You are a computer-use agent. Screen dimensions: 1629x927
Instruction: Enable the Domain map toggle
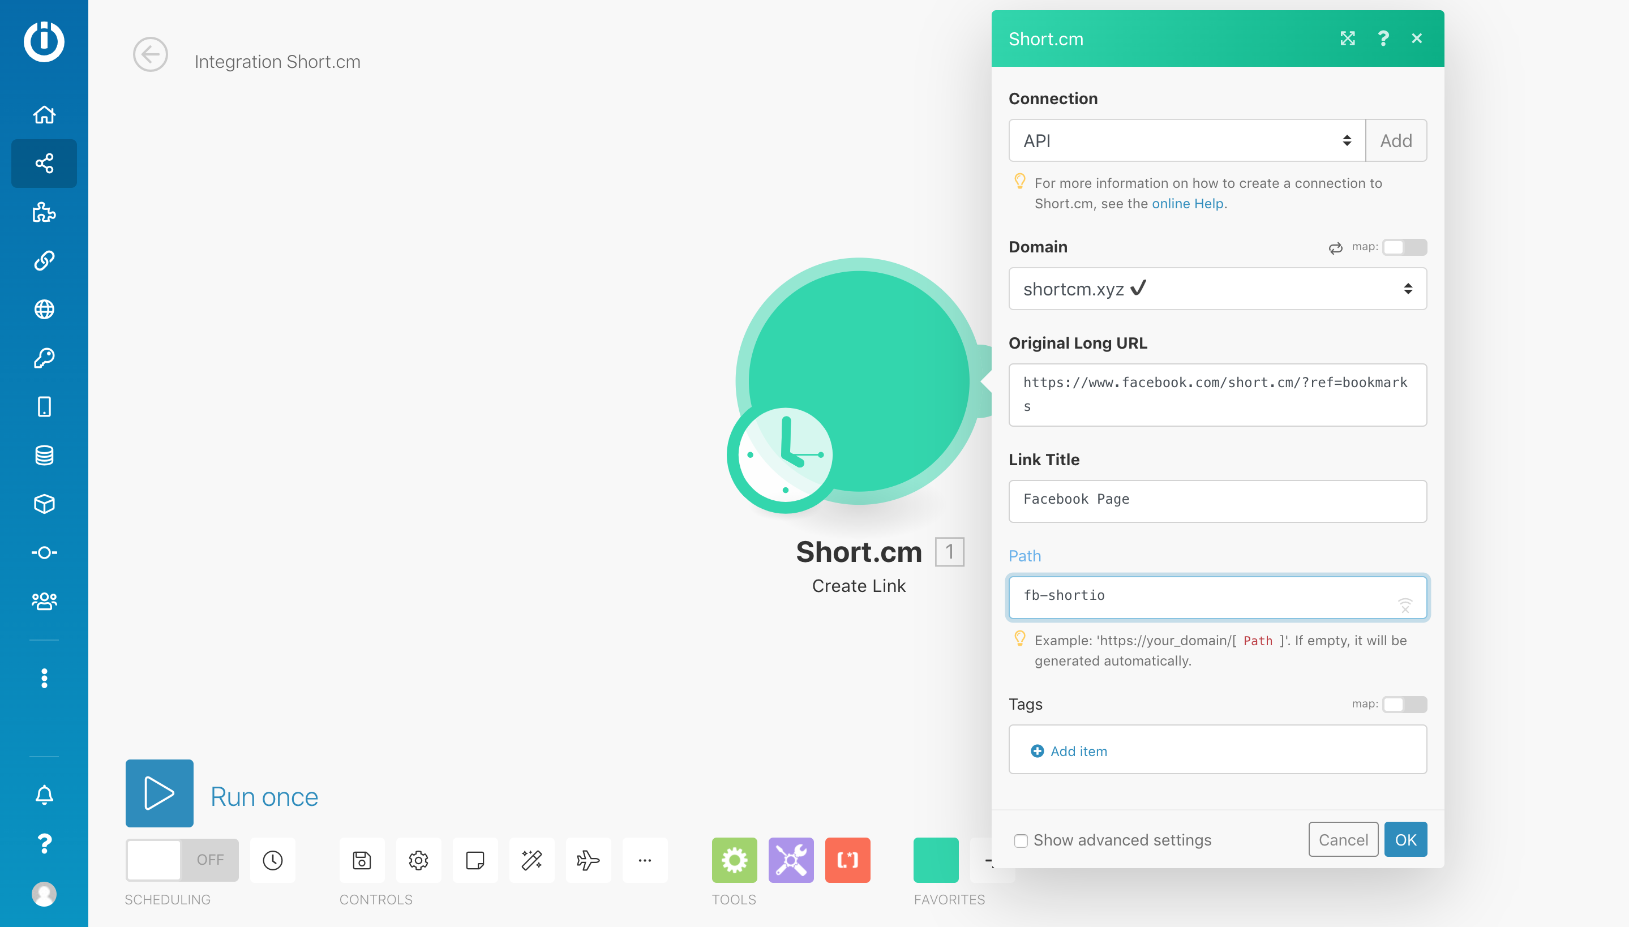tap(1404, 247)
